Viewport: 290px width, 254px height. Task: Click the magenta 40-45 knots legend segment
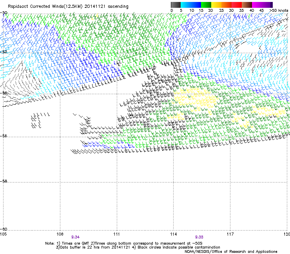coord(257,5)
